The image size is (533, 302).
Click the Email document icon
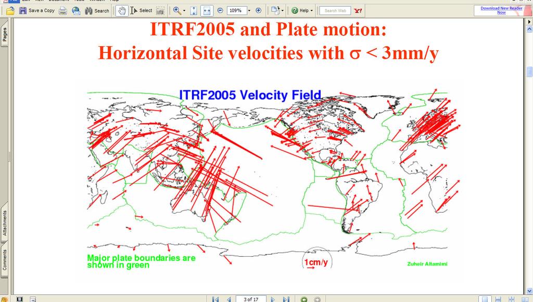pyautogui.click(x=76, y=11)
